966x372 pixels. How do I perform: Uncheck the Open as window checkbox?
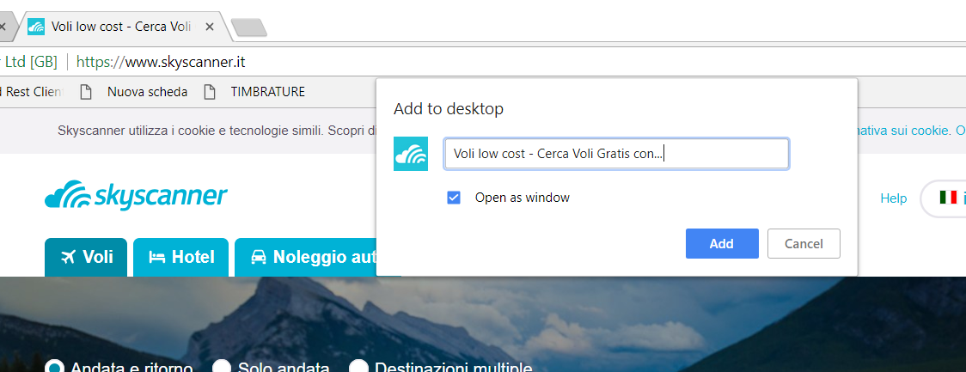pyautogui.click(x=454, y=198)
